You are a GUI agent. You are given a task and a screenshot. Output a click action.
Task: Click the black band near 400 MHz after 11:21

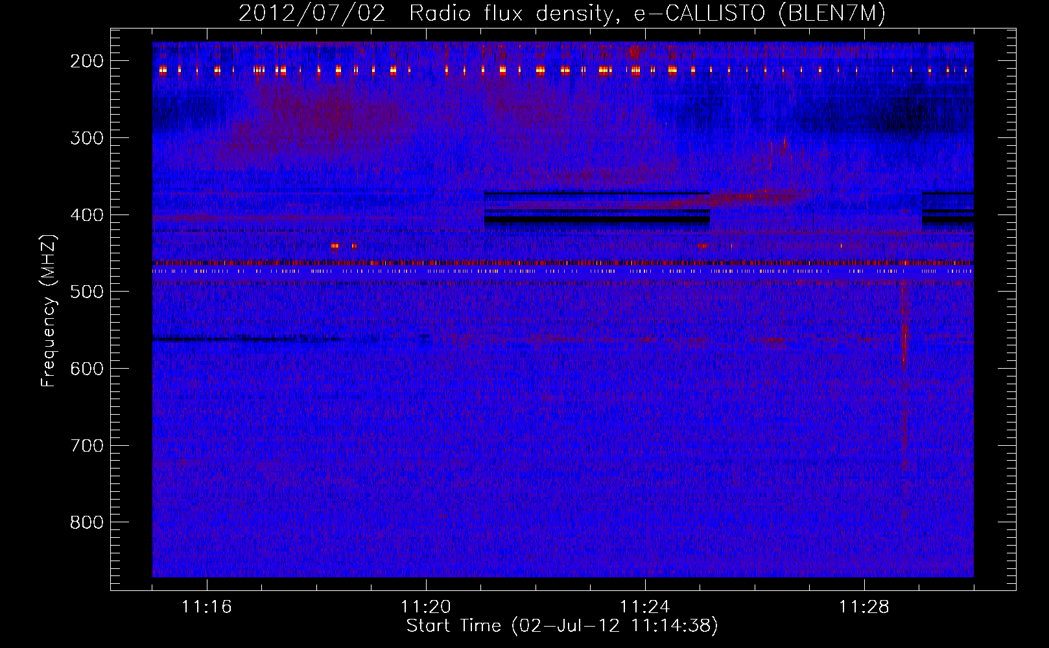pos(597,220)
